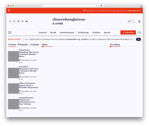149x126 pixels.
Task: Open the General menu item
Action: pos(43,32)
